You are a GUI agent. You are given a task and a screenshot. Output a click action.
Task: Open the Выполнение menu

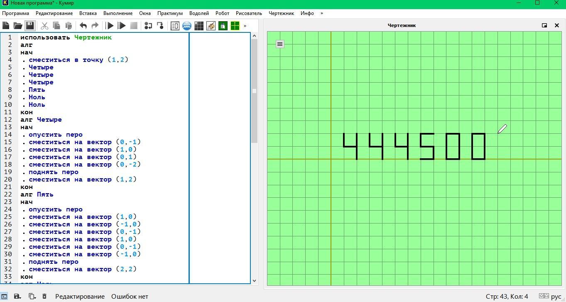[118, 13]
